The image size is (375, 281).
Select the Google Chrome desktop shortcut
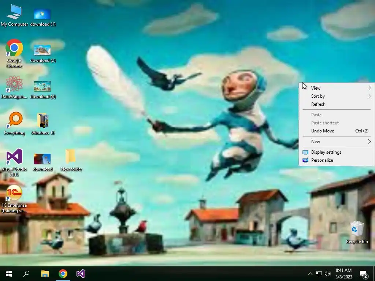(14, 53)
